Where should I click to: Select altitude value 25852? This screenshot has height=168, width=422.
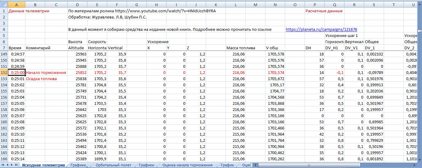(x=77, y=72)
